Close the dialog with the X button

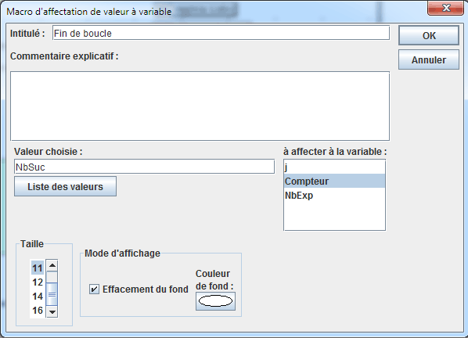pyautogui.click(x=446, y=8)
